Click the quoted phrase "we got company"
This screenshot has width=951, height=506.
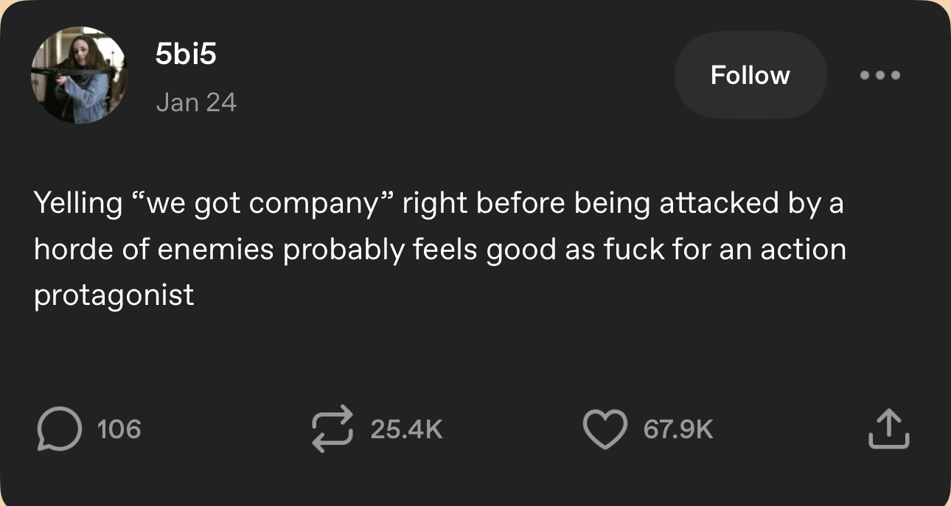[x=263, y=204]
